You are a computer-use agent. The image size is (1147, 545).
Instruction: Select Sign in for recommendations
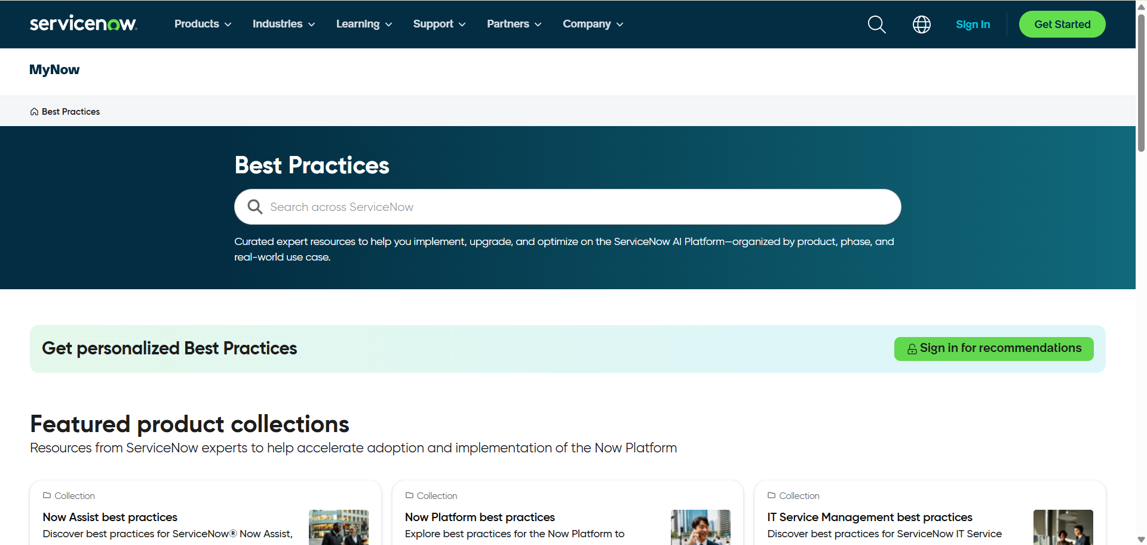coord(993,348)
